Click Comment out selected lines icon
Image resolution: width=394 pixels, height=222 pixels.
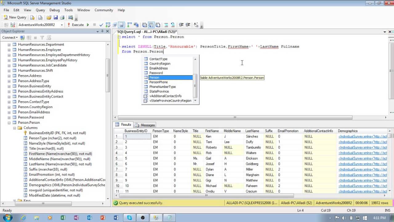click(166, 25)
